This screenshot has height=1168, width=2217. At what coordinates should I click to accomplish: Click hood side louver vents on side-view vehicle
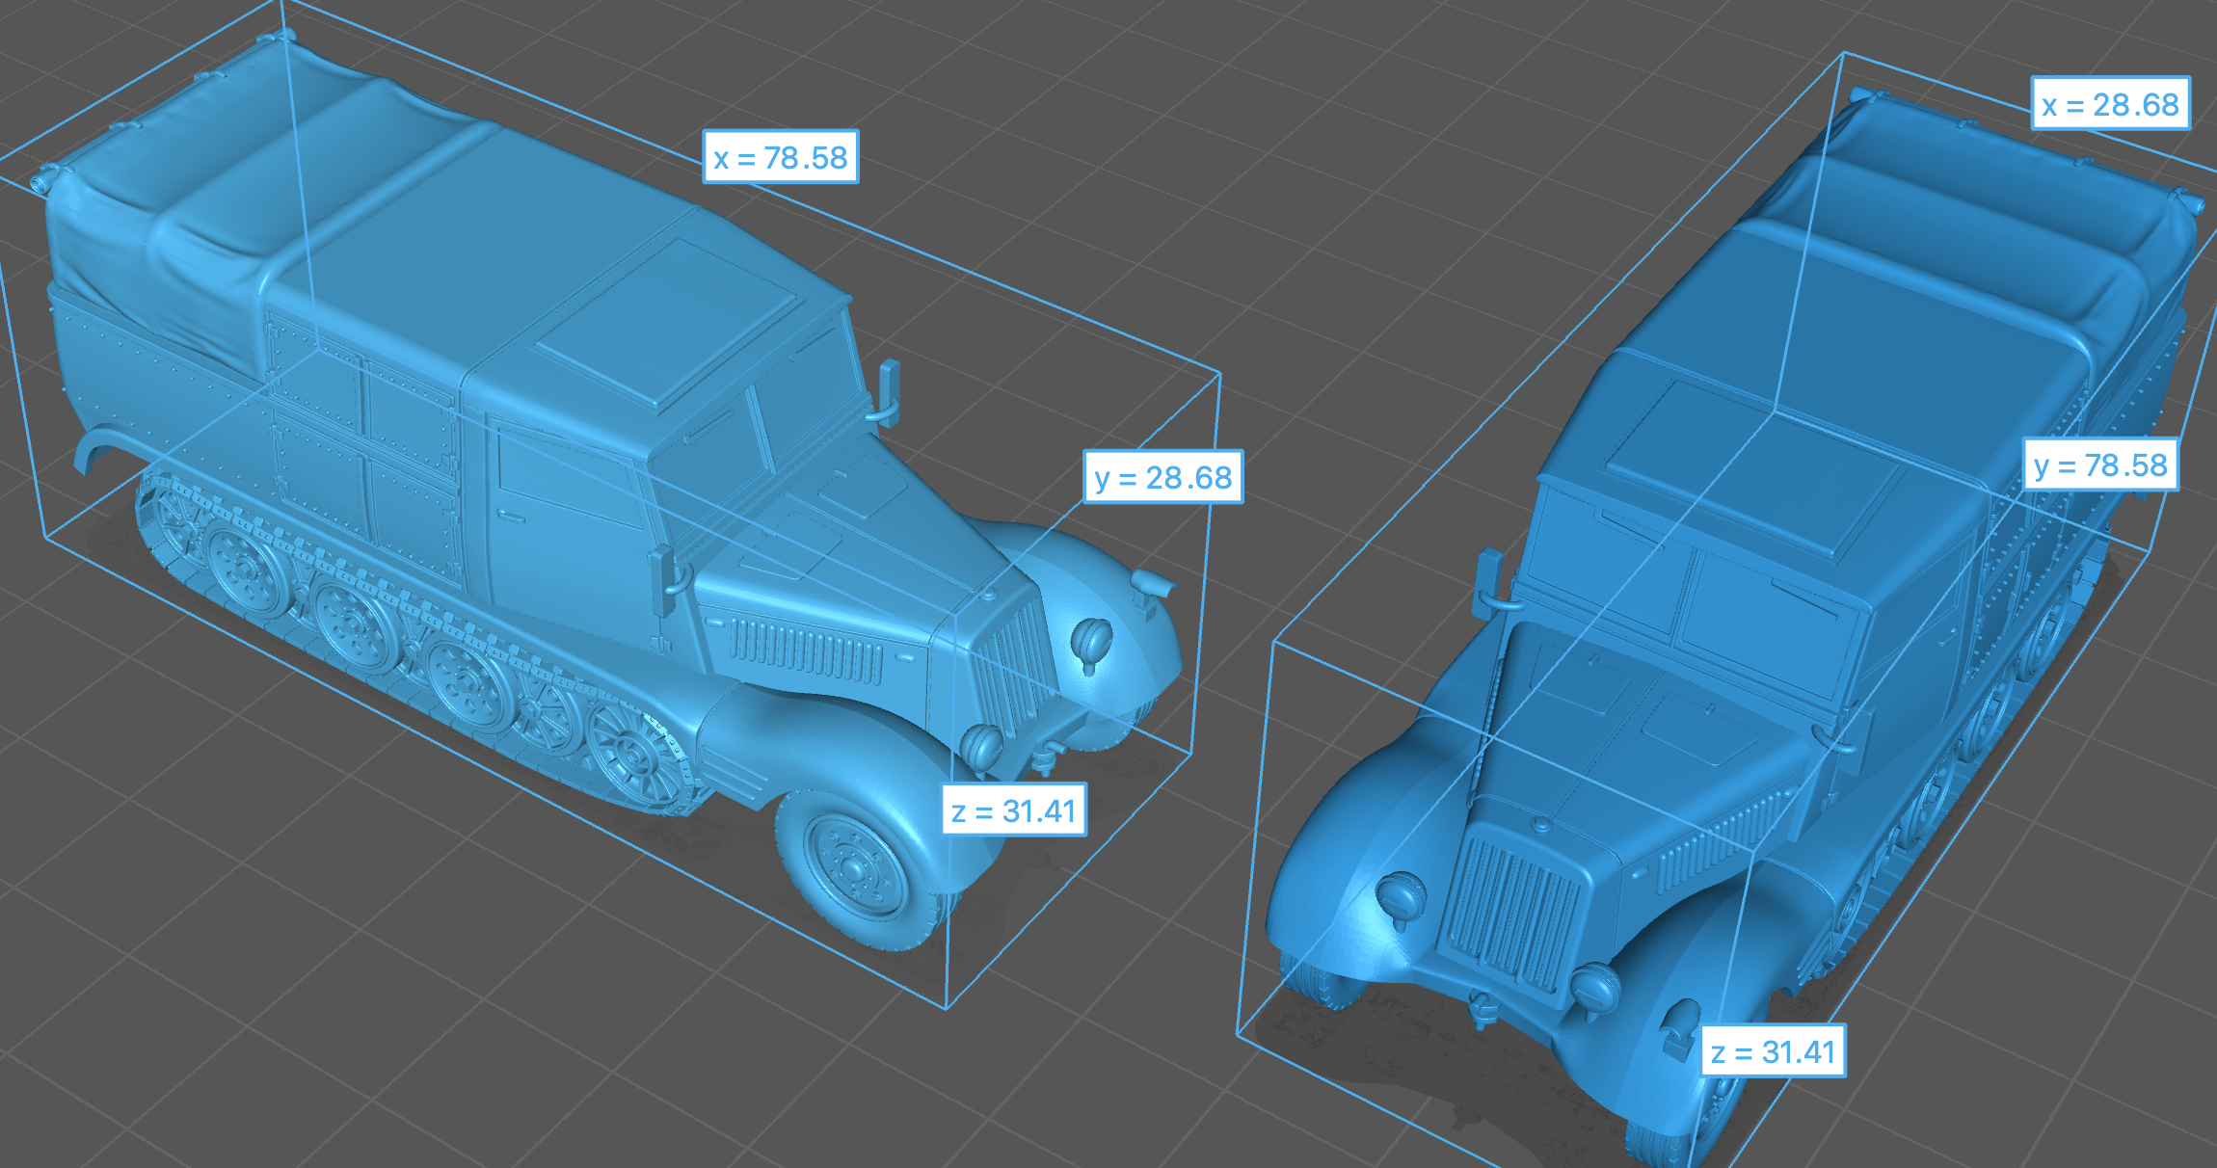805,649
